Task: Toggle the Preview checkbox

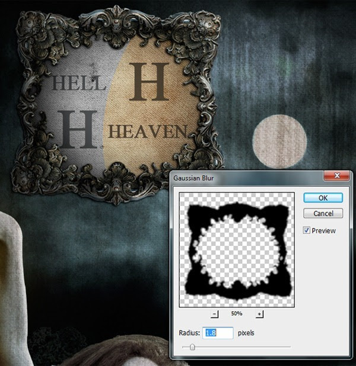Action: [306, 230]
